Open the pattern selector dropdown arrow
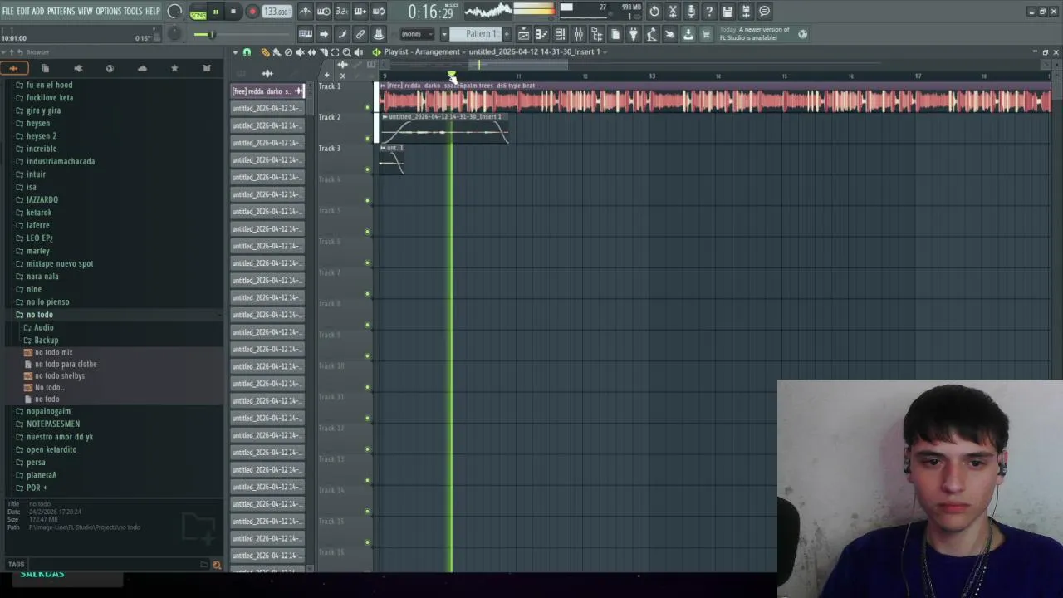Viewport: 1063px width, 598px height. (444, 34)
